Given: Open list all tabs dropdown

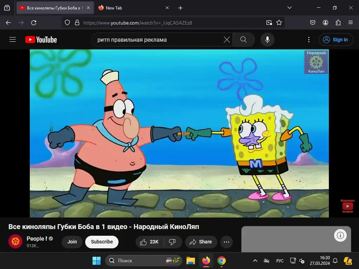Looking at the screenshot, I should tap(289, 8).
